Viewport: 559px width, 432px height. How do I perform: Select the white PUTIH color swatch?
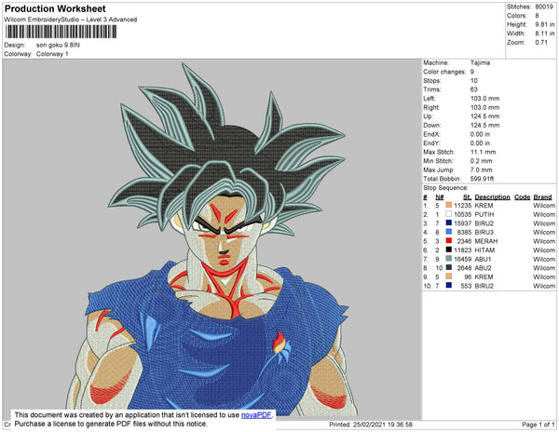pos(449,214)
